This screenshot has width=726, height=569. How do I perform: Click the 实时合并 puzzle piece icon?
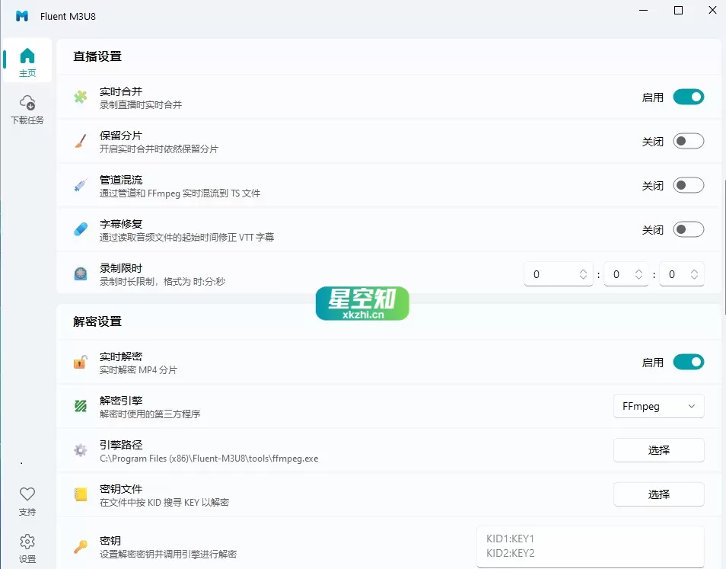tap(81, 97)
